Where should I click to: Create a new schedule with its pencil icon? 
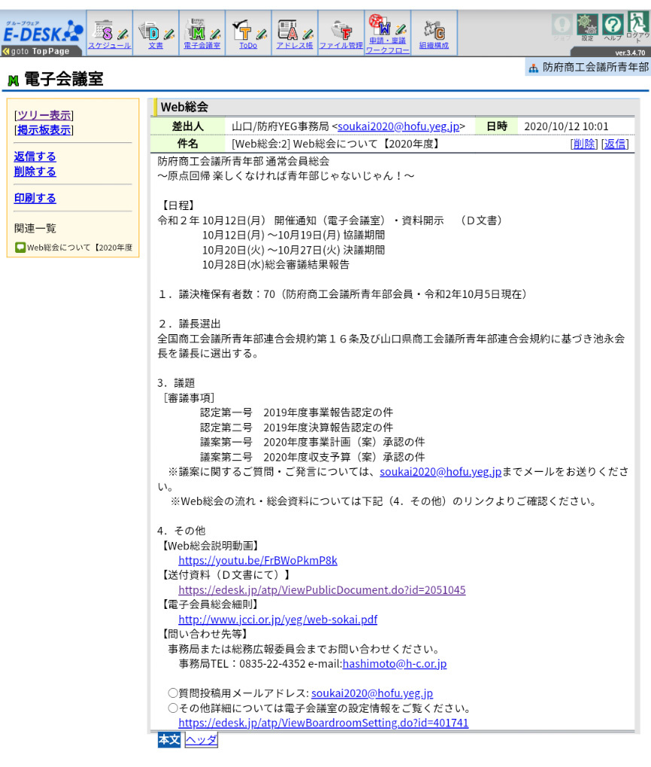[x=123, y=34]
